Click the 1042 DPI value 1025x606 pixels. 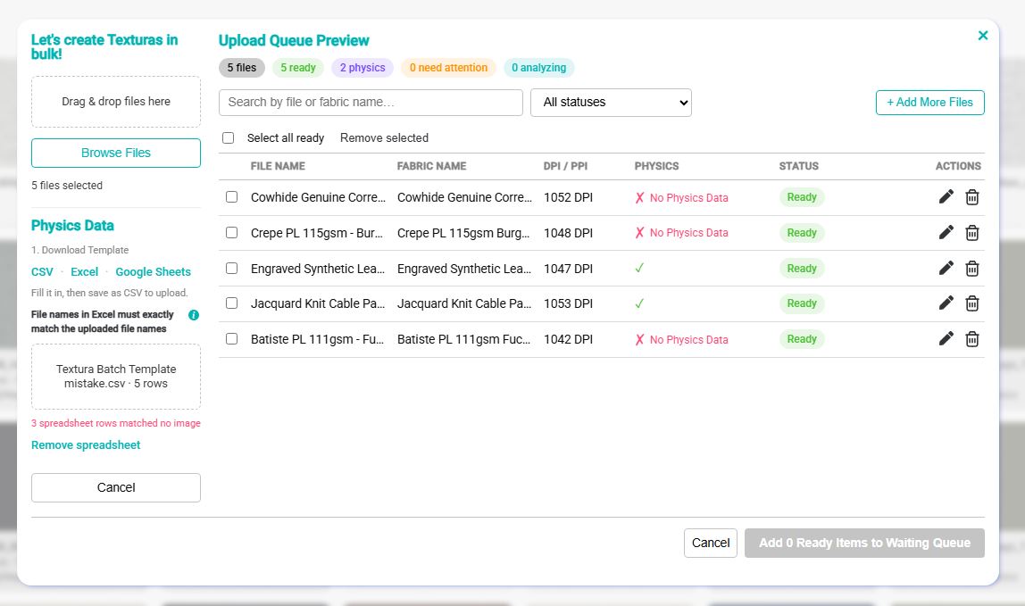pos(568,339)
